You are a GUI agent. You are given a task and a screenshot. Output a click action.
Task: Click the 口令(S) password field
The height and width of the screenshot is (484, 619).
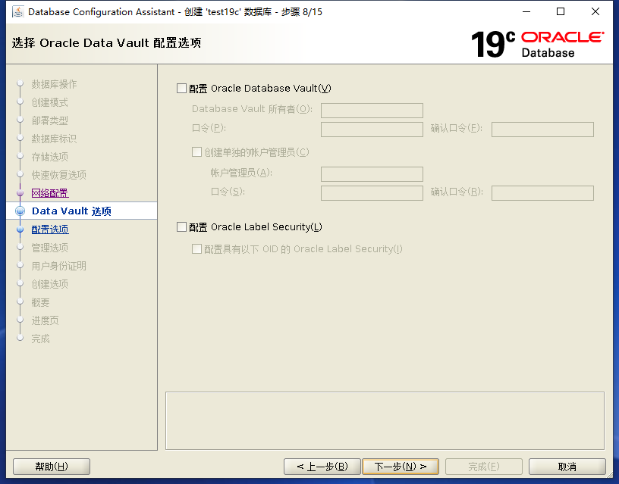(x=372, y=193)
